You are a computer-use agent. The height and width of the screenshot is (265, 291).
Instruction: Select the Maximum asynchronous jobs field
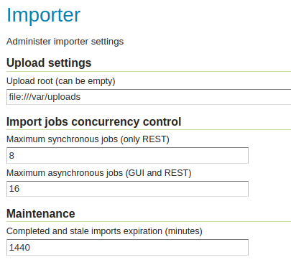[127, 189]
